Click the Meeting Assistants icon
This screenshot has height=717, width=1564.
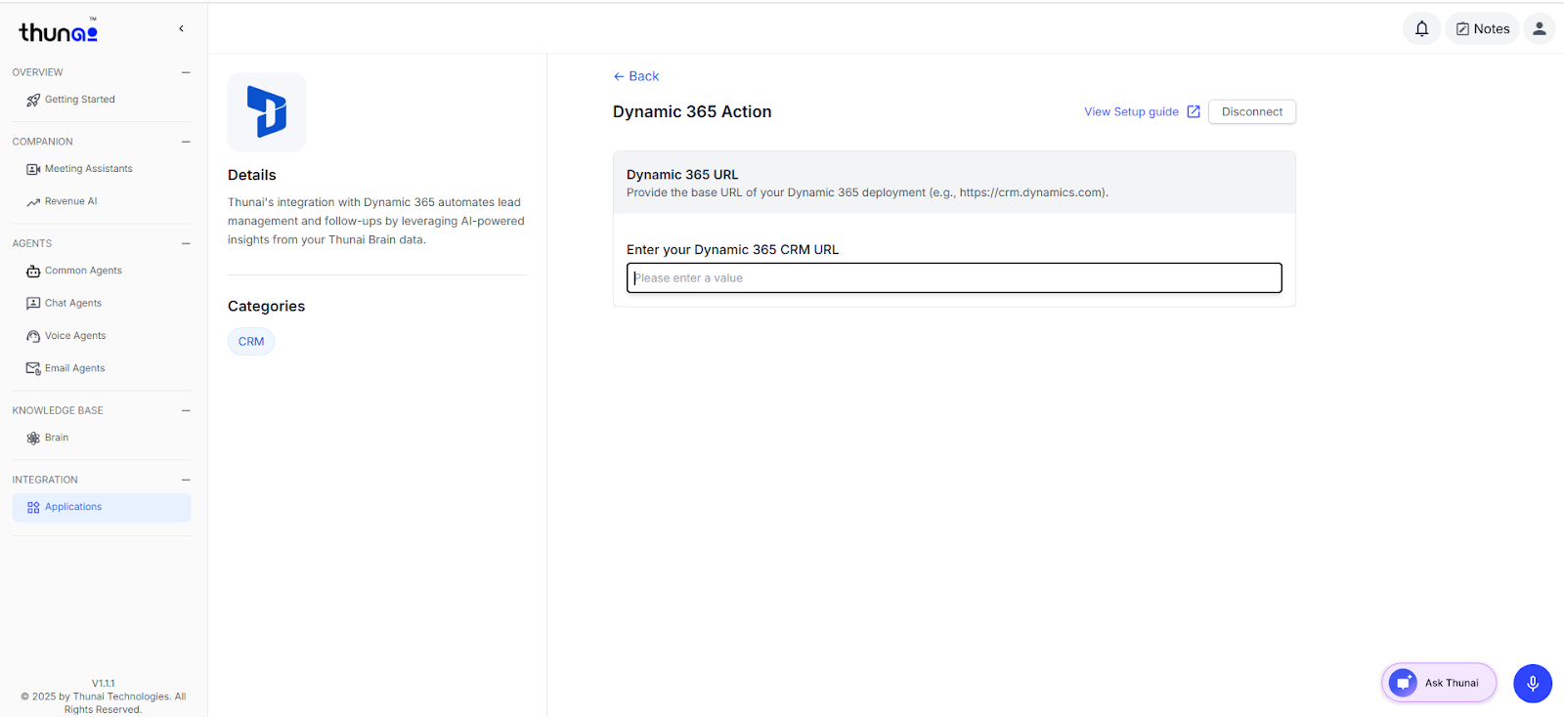(33, 169)
